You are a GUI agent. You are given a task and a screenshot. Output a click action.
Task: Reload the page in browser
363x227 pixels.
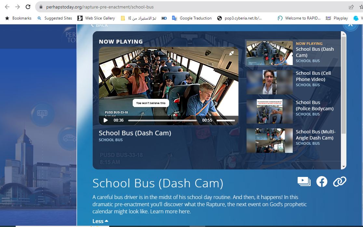click(28, 7)
